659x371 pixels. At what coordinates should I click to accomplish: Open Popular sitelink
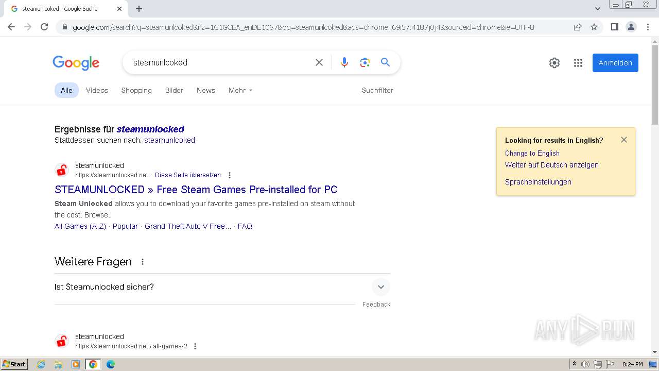[125, 226]
